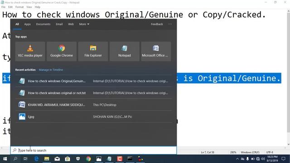This screenshot has width=290, height=163.
Task: Open the volume speaker tray icon
Action: coord(263,159)
